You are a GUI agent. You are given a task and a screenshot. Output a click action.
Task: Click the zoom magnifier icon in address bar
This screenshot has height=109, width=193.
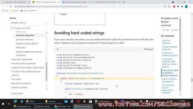[165, 6]
